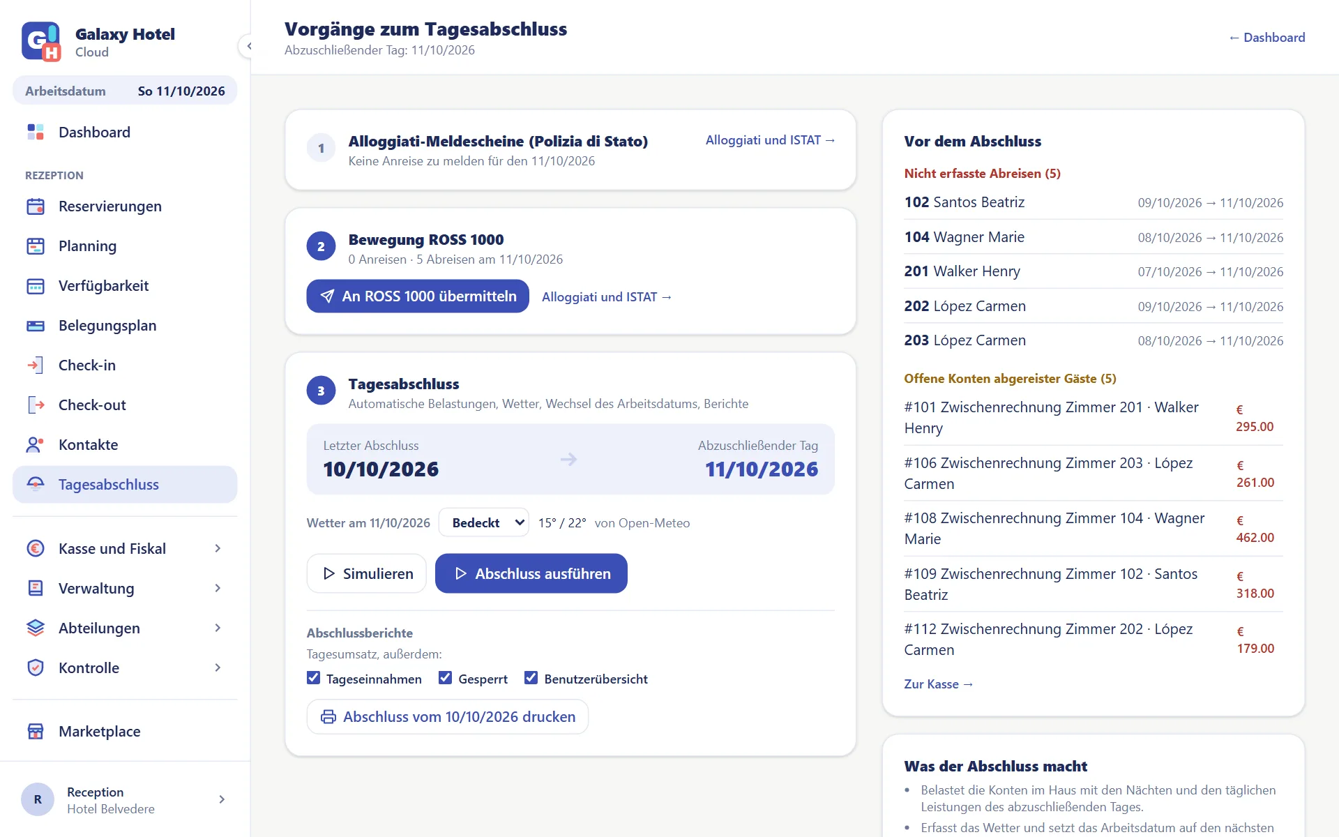Click the Dashboard sidebar icon
Image resolution: width=1339 pixels, height=837 pixels.
[x=36, y=132]
